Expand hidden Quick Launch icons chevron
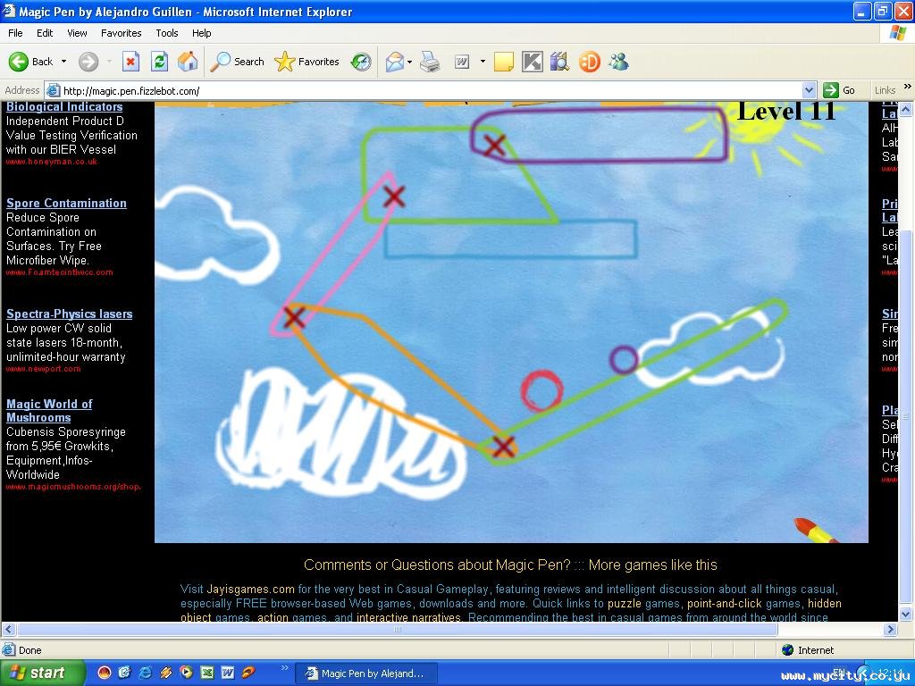This screenshot has width=915, height=686. pyautogui.click(x=285, y=668)
